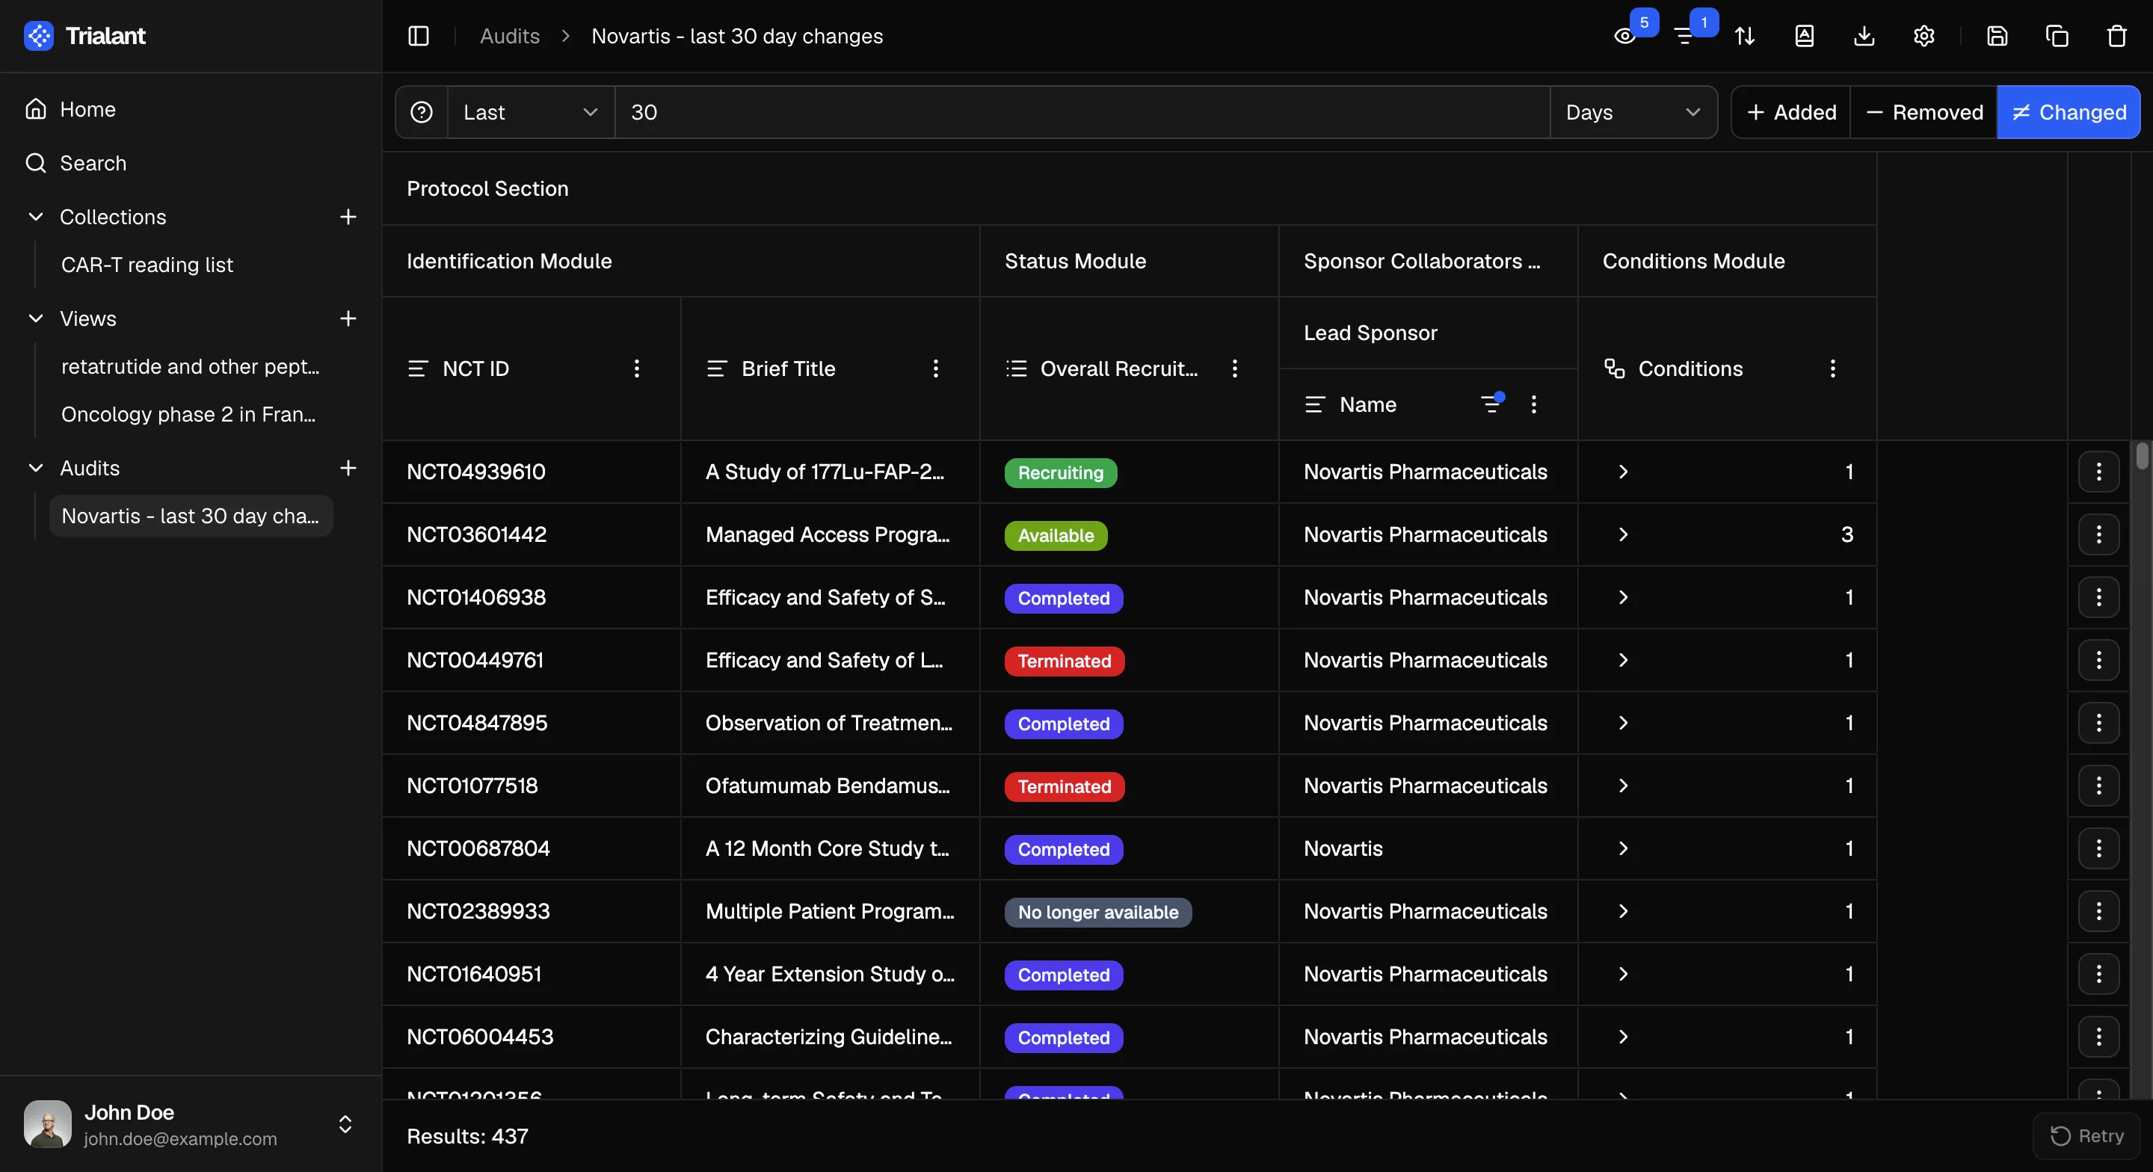Duplicate the audit with the copy icon
The height and width of the screenshot is (1172, 2153).
(2057, 36)
